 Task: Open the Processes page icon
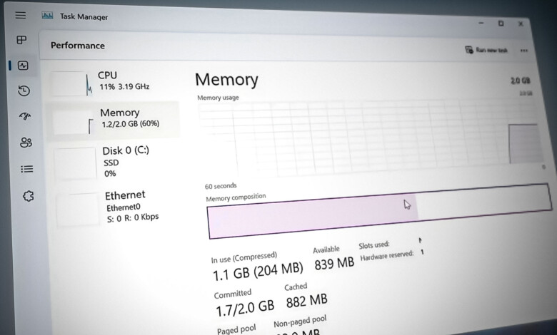click(x=21, y=40)
